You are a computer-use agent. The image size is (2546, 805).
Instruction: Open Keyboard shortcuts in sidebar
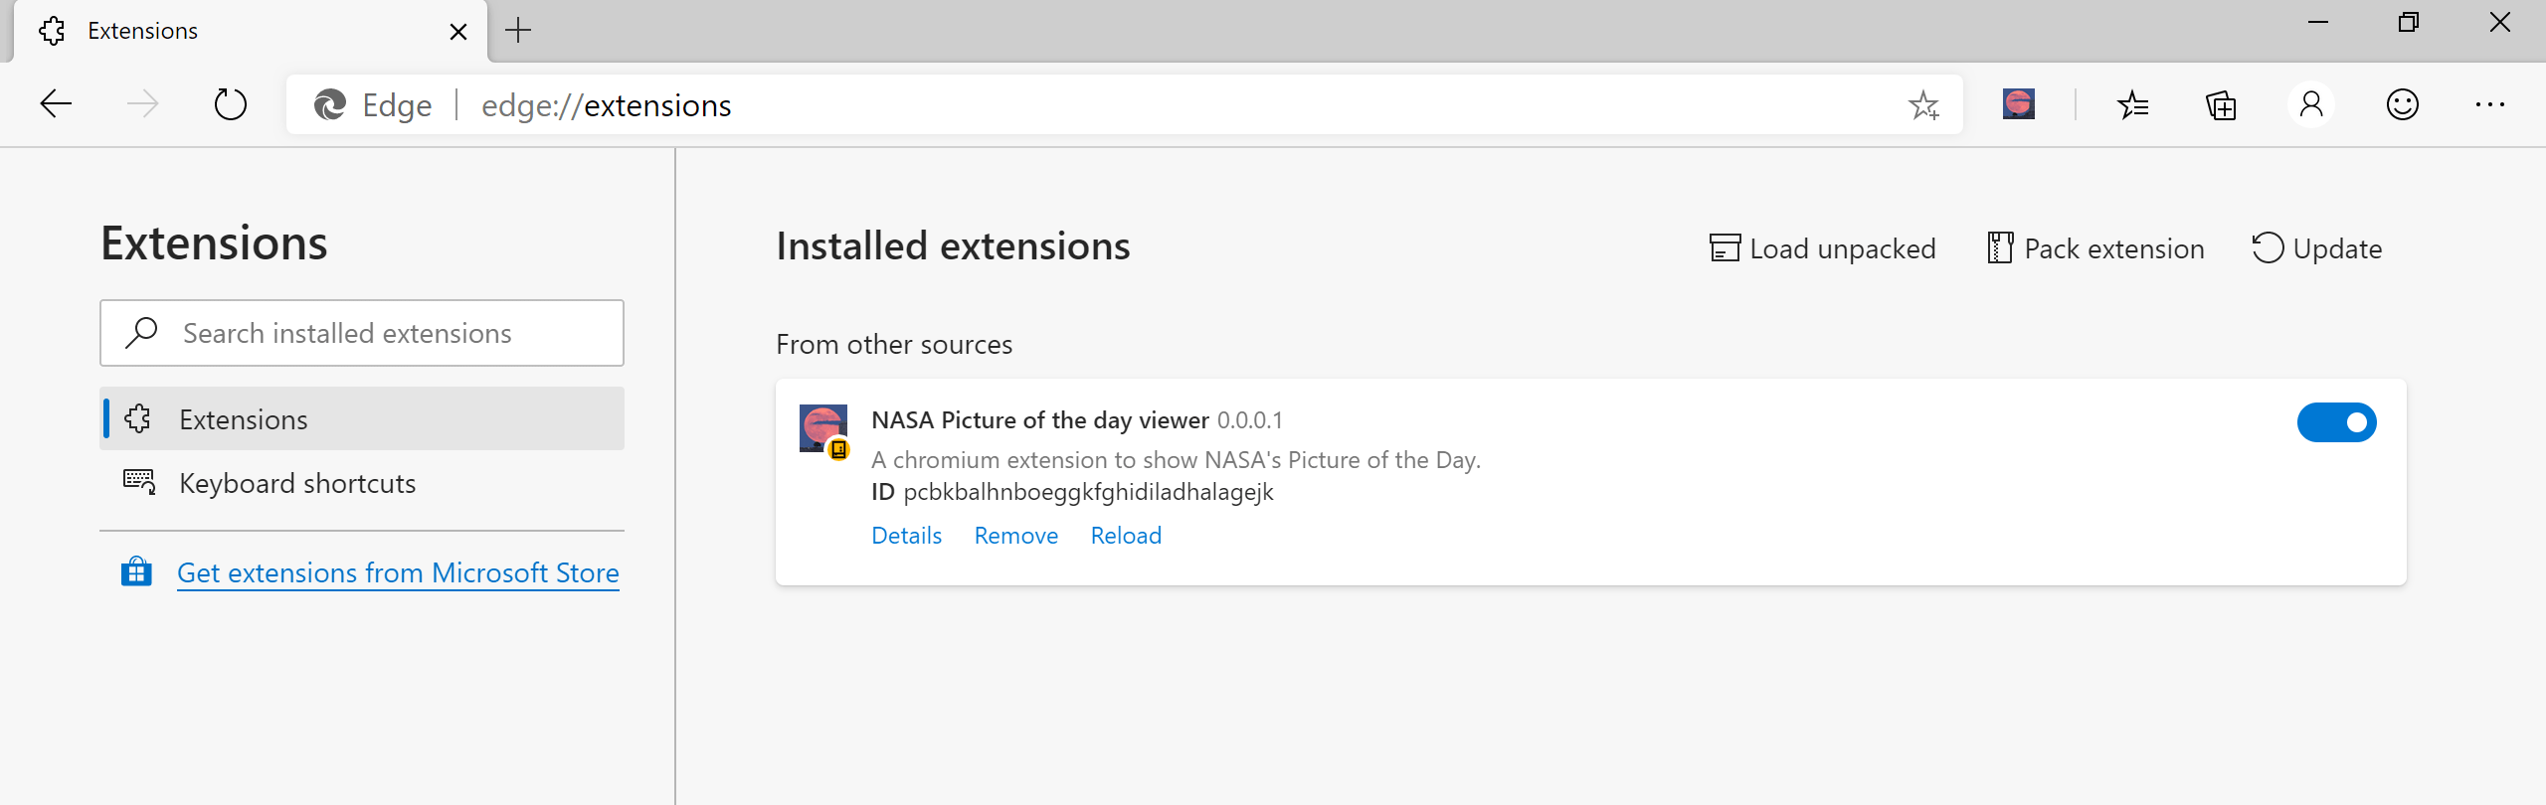(362, 483)
